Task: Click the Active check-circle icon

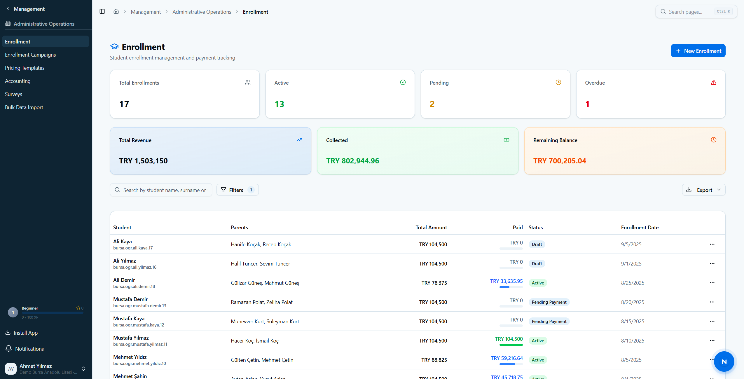Action: pos(403,83)
